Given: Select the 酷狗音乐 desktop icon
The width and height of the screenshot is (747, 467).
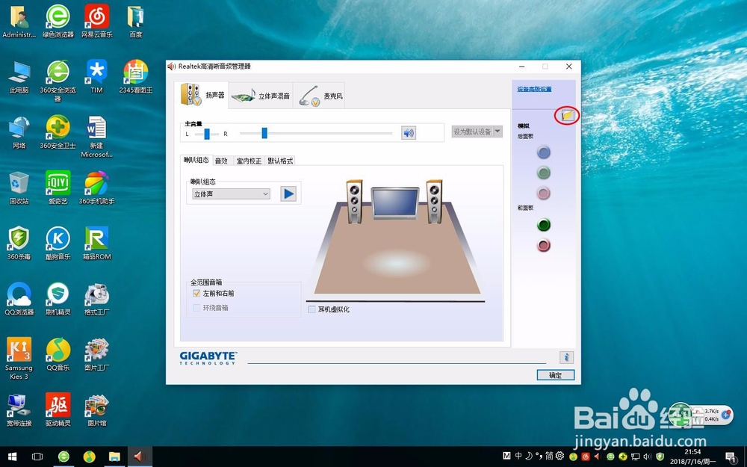Looking at the screenshot, I should 58,244.
